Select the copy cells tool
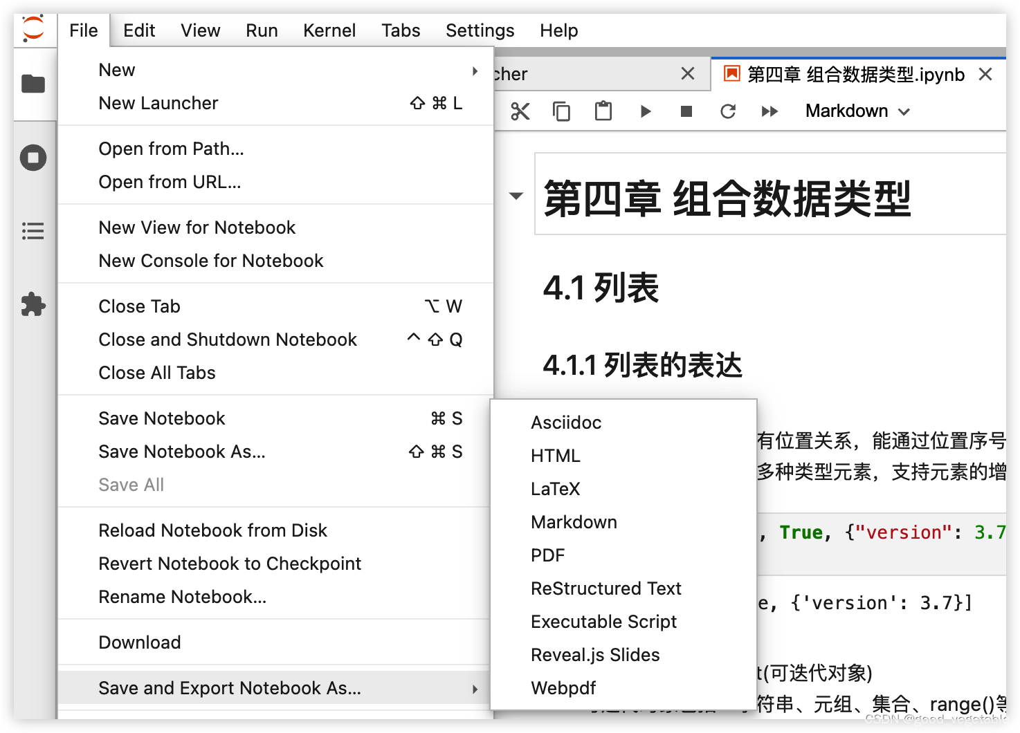 point(562,111)
